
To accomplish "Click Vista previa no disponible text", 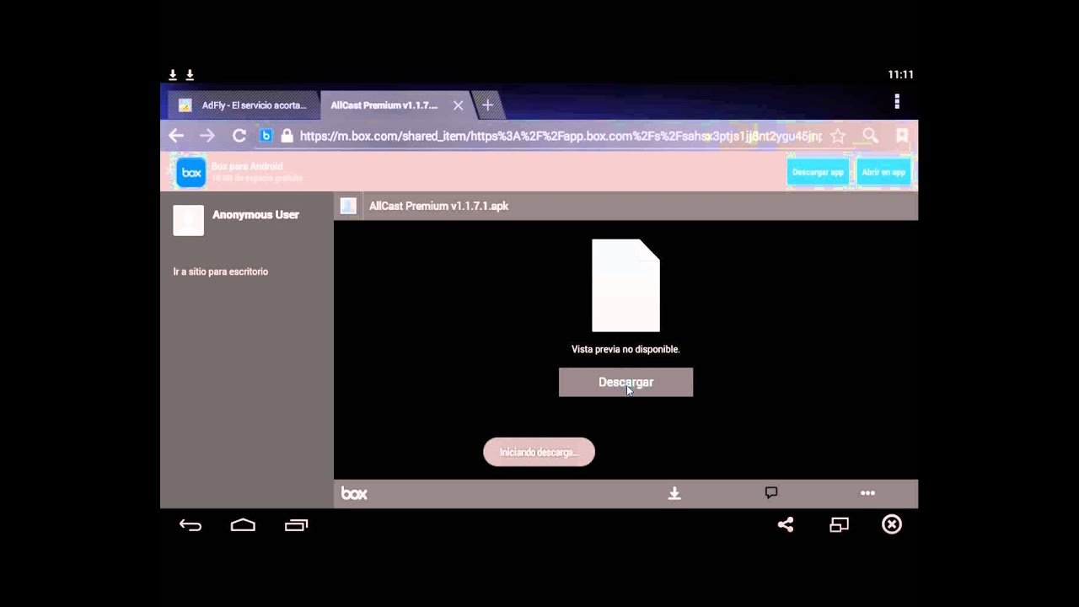I will coord(625,349).
